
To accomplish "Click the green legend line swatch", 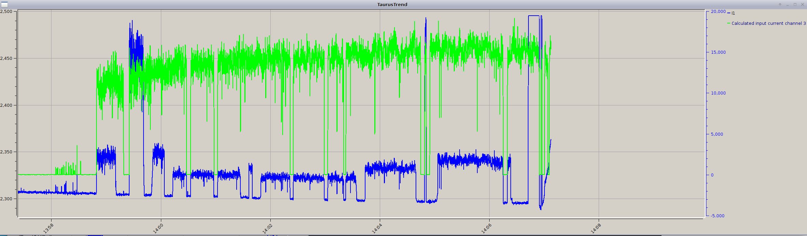I will [x=729, y=23].
